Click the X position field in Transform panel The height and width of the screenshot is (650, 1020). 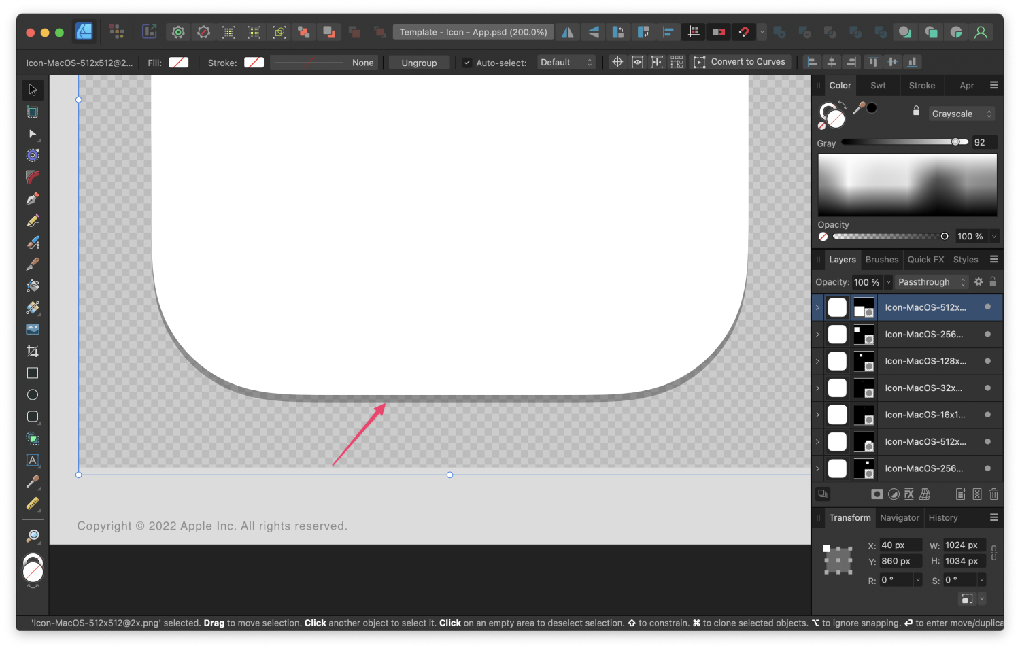pyautogui.click(x=900, y=545)
